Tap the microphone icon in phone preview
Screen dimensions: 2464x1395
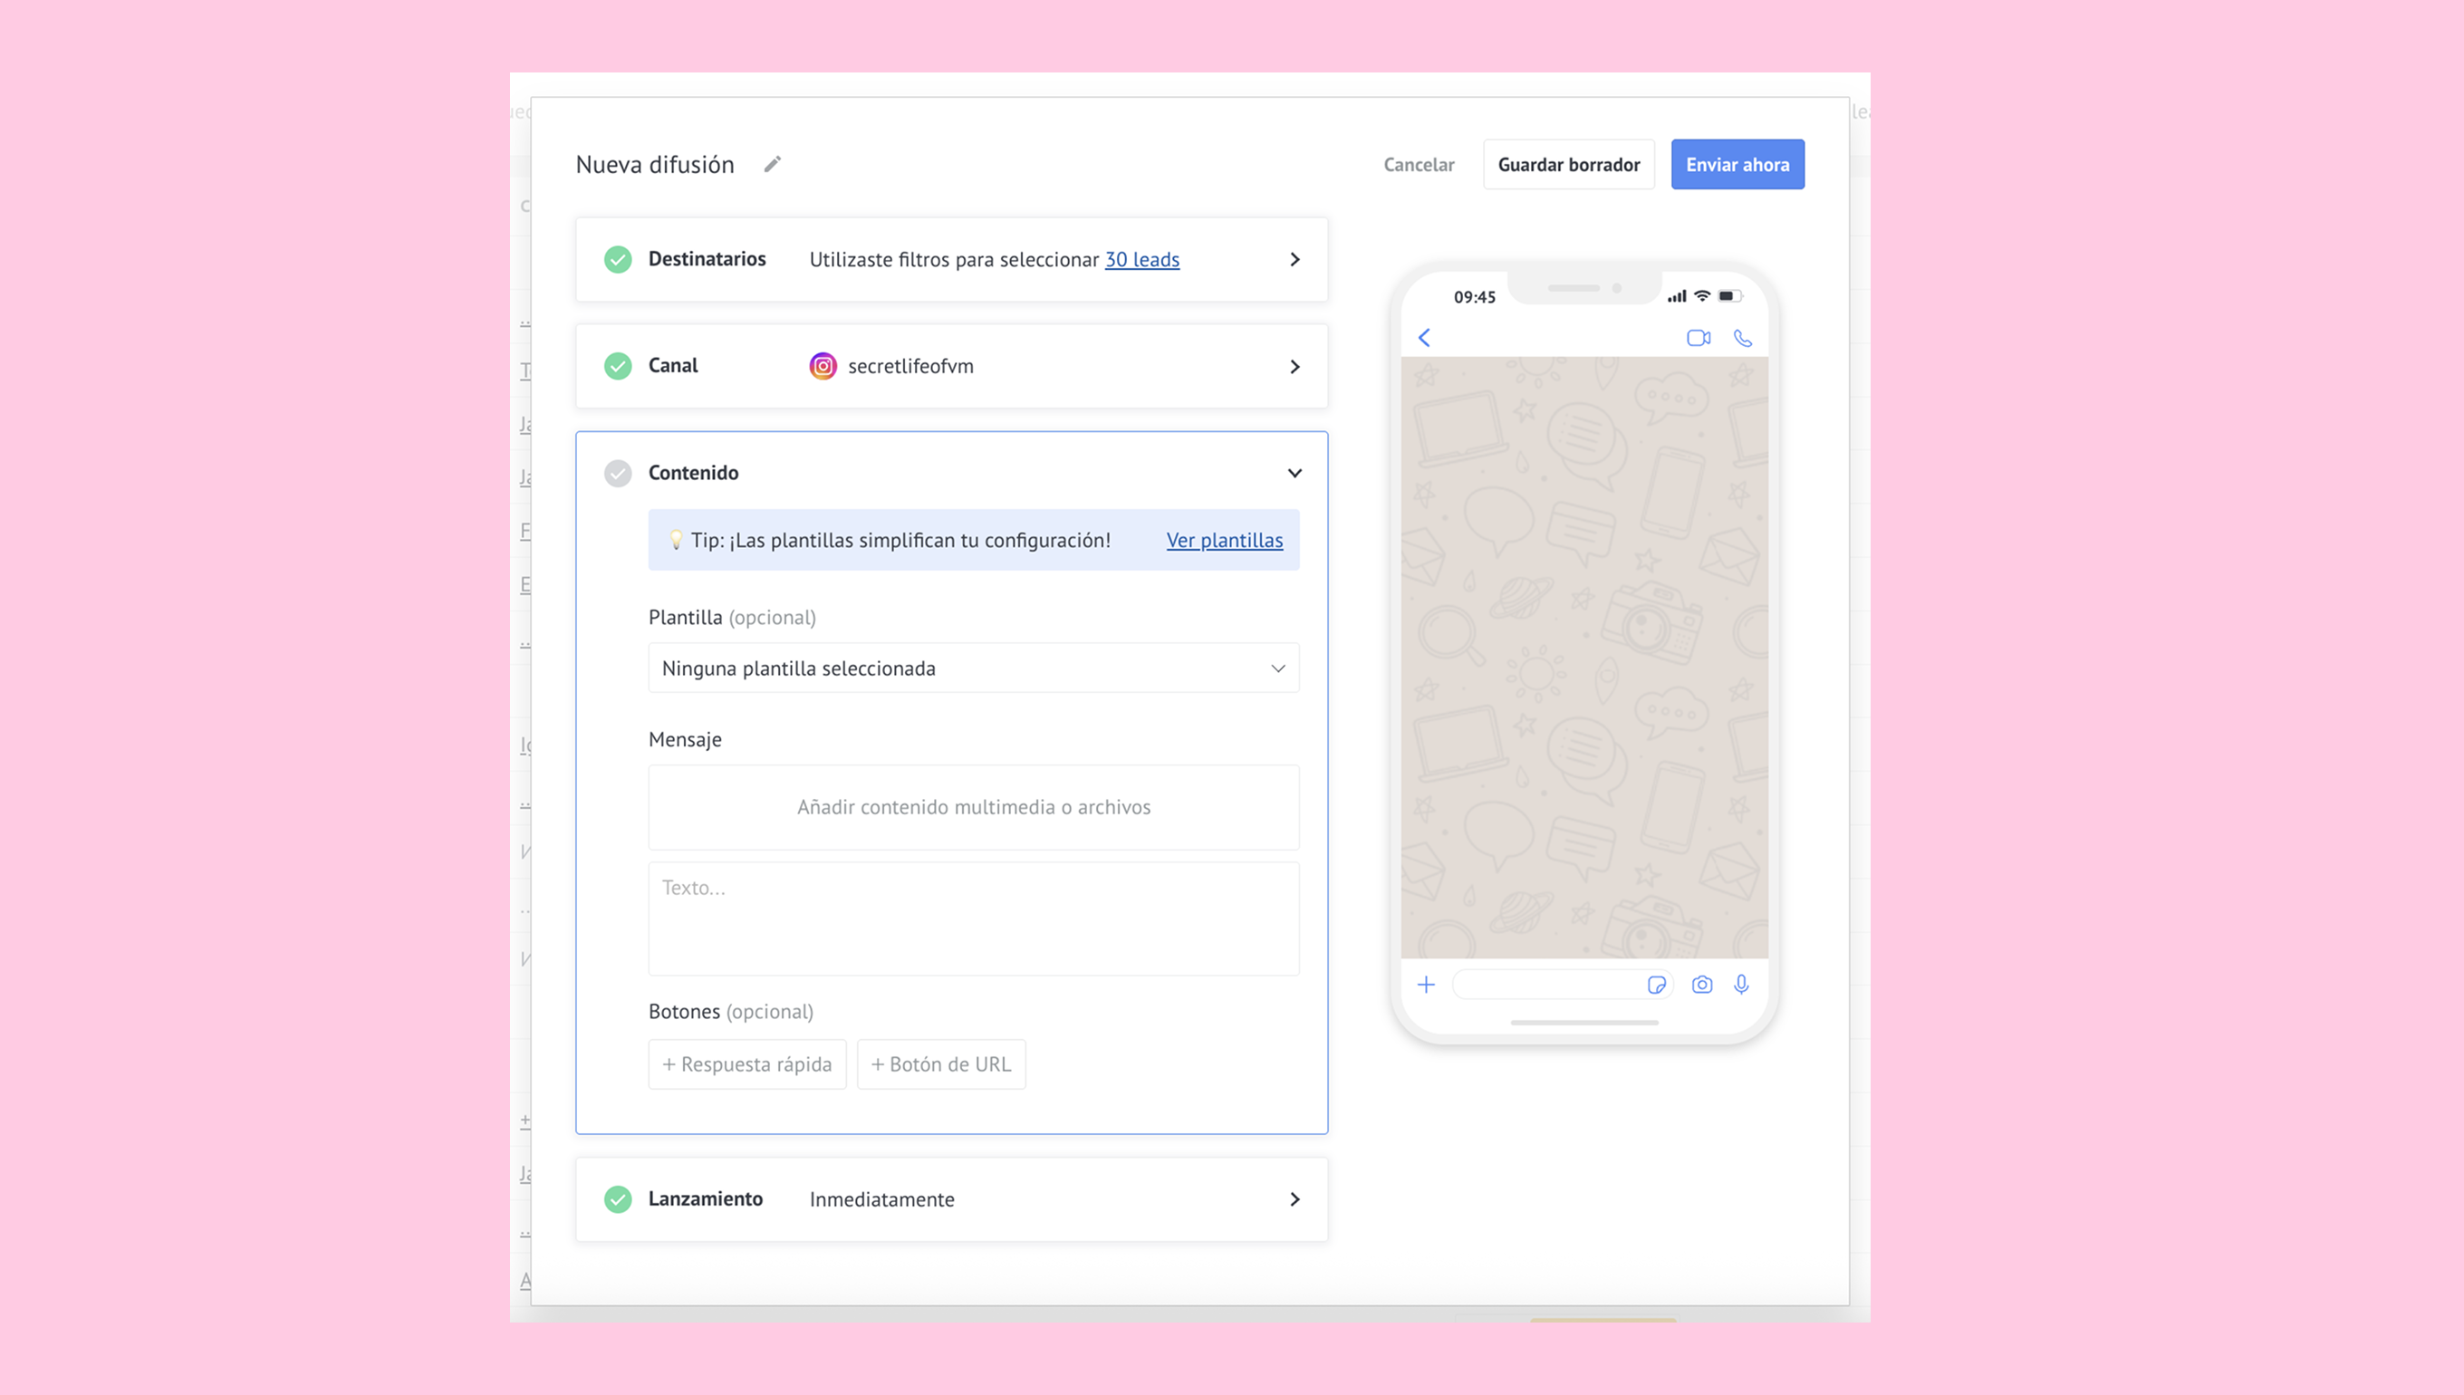tap(1742, 985)
